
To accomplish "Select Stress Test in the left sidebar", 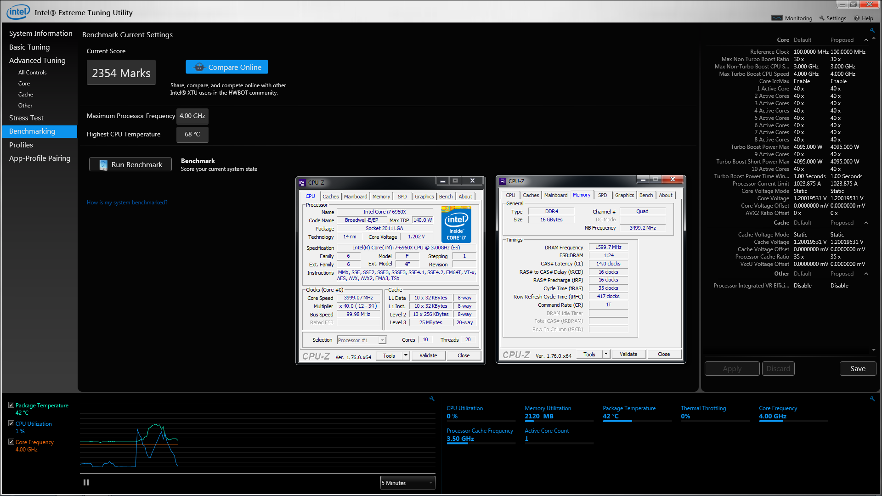I will [26, 118].
